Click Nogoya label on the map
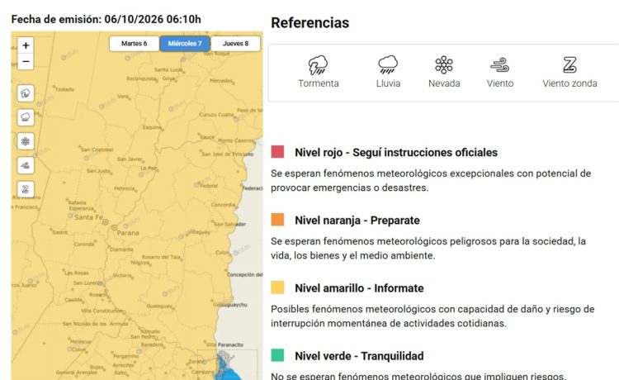This screenshot has height=380, width=619. (139, 263)
